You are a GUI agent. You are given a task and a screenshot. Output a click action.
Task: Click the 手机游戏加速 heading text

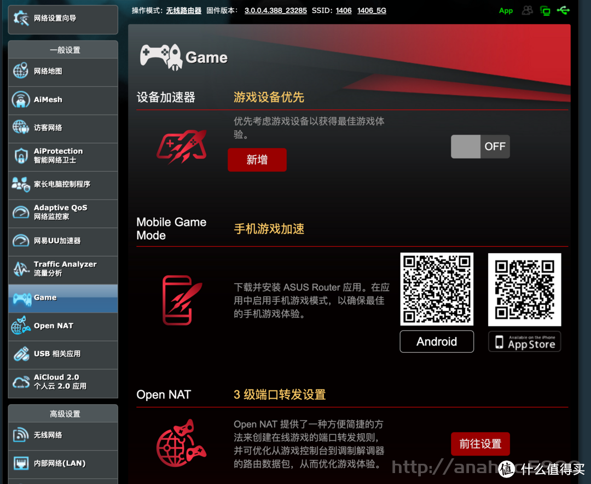click(x=269, y=229)
